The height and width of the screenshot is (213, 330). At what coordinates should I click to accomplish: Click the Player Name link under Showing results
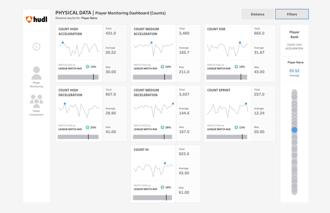pyautogui.click(x=89, y=18)
